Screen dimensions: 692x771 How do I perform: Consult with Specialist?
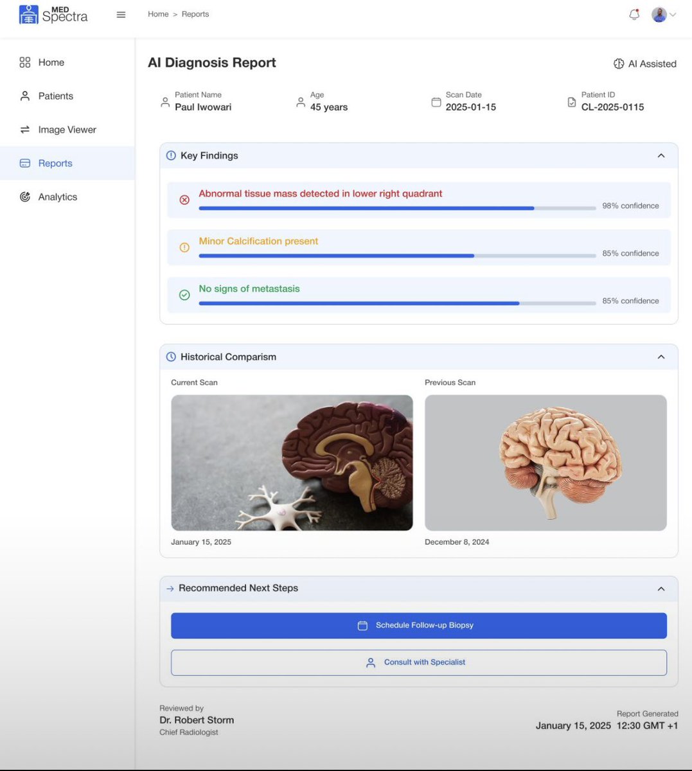coord(418,662)
